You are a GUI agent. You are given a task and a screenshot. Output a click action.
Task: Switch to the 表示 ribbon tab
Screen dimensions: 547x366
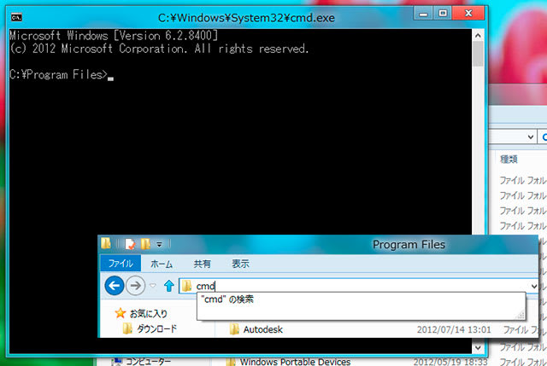click(x=241, y=264)
